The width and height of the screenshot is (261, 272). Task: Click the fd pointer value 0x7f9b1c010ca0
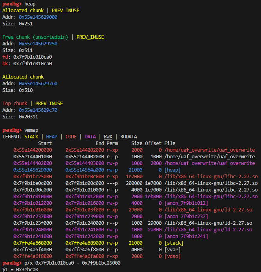[x=33, y=57]
